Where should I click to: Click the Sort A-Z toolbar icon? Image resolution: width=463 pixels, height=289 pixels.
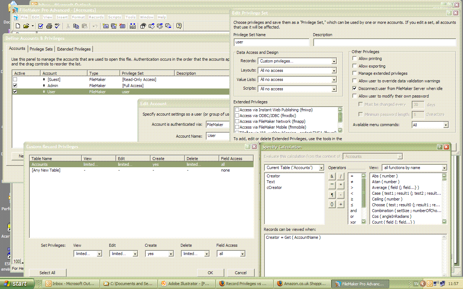133,26
